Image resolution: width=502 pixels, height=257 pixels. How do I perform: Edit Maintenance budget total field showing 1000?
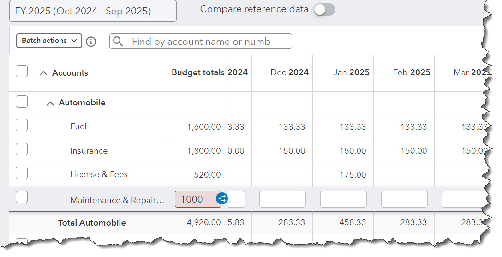195,199
